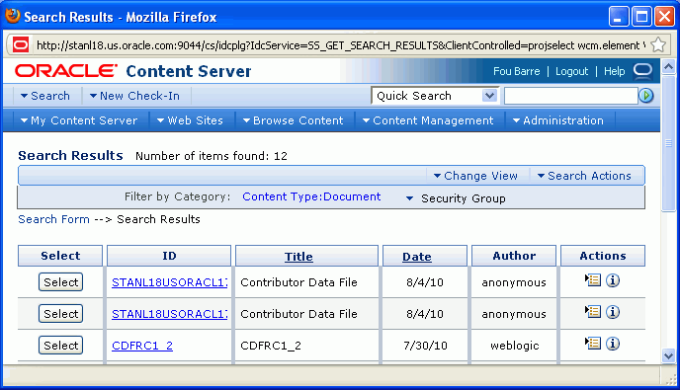Click the 'Search Results' heading
Screen dimensions: 680x390
pos(71,156)
